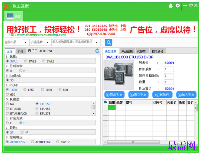
Task: Click the blue search magnifier button
Action: [x=109, y=42]
